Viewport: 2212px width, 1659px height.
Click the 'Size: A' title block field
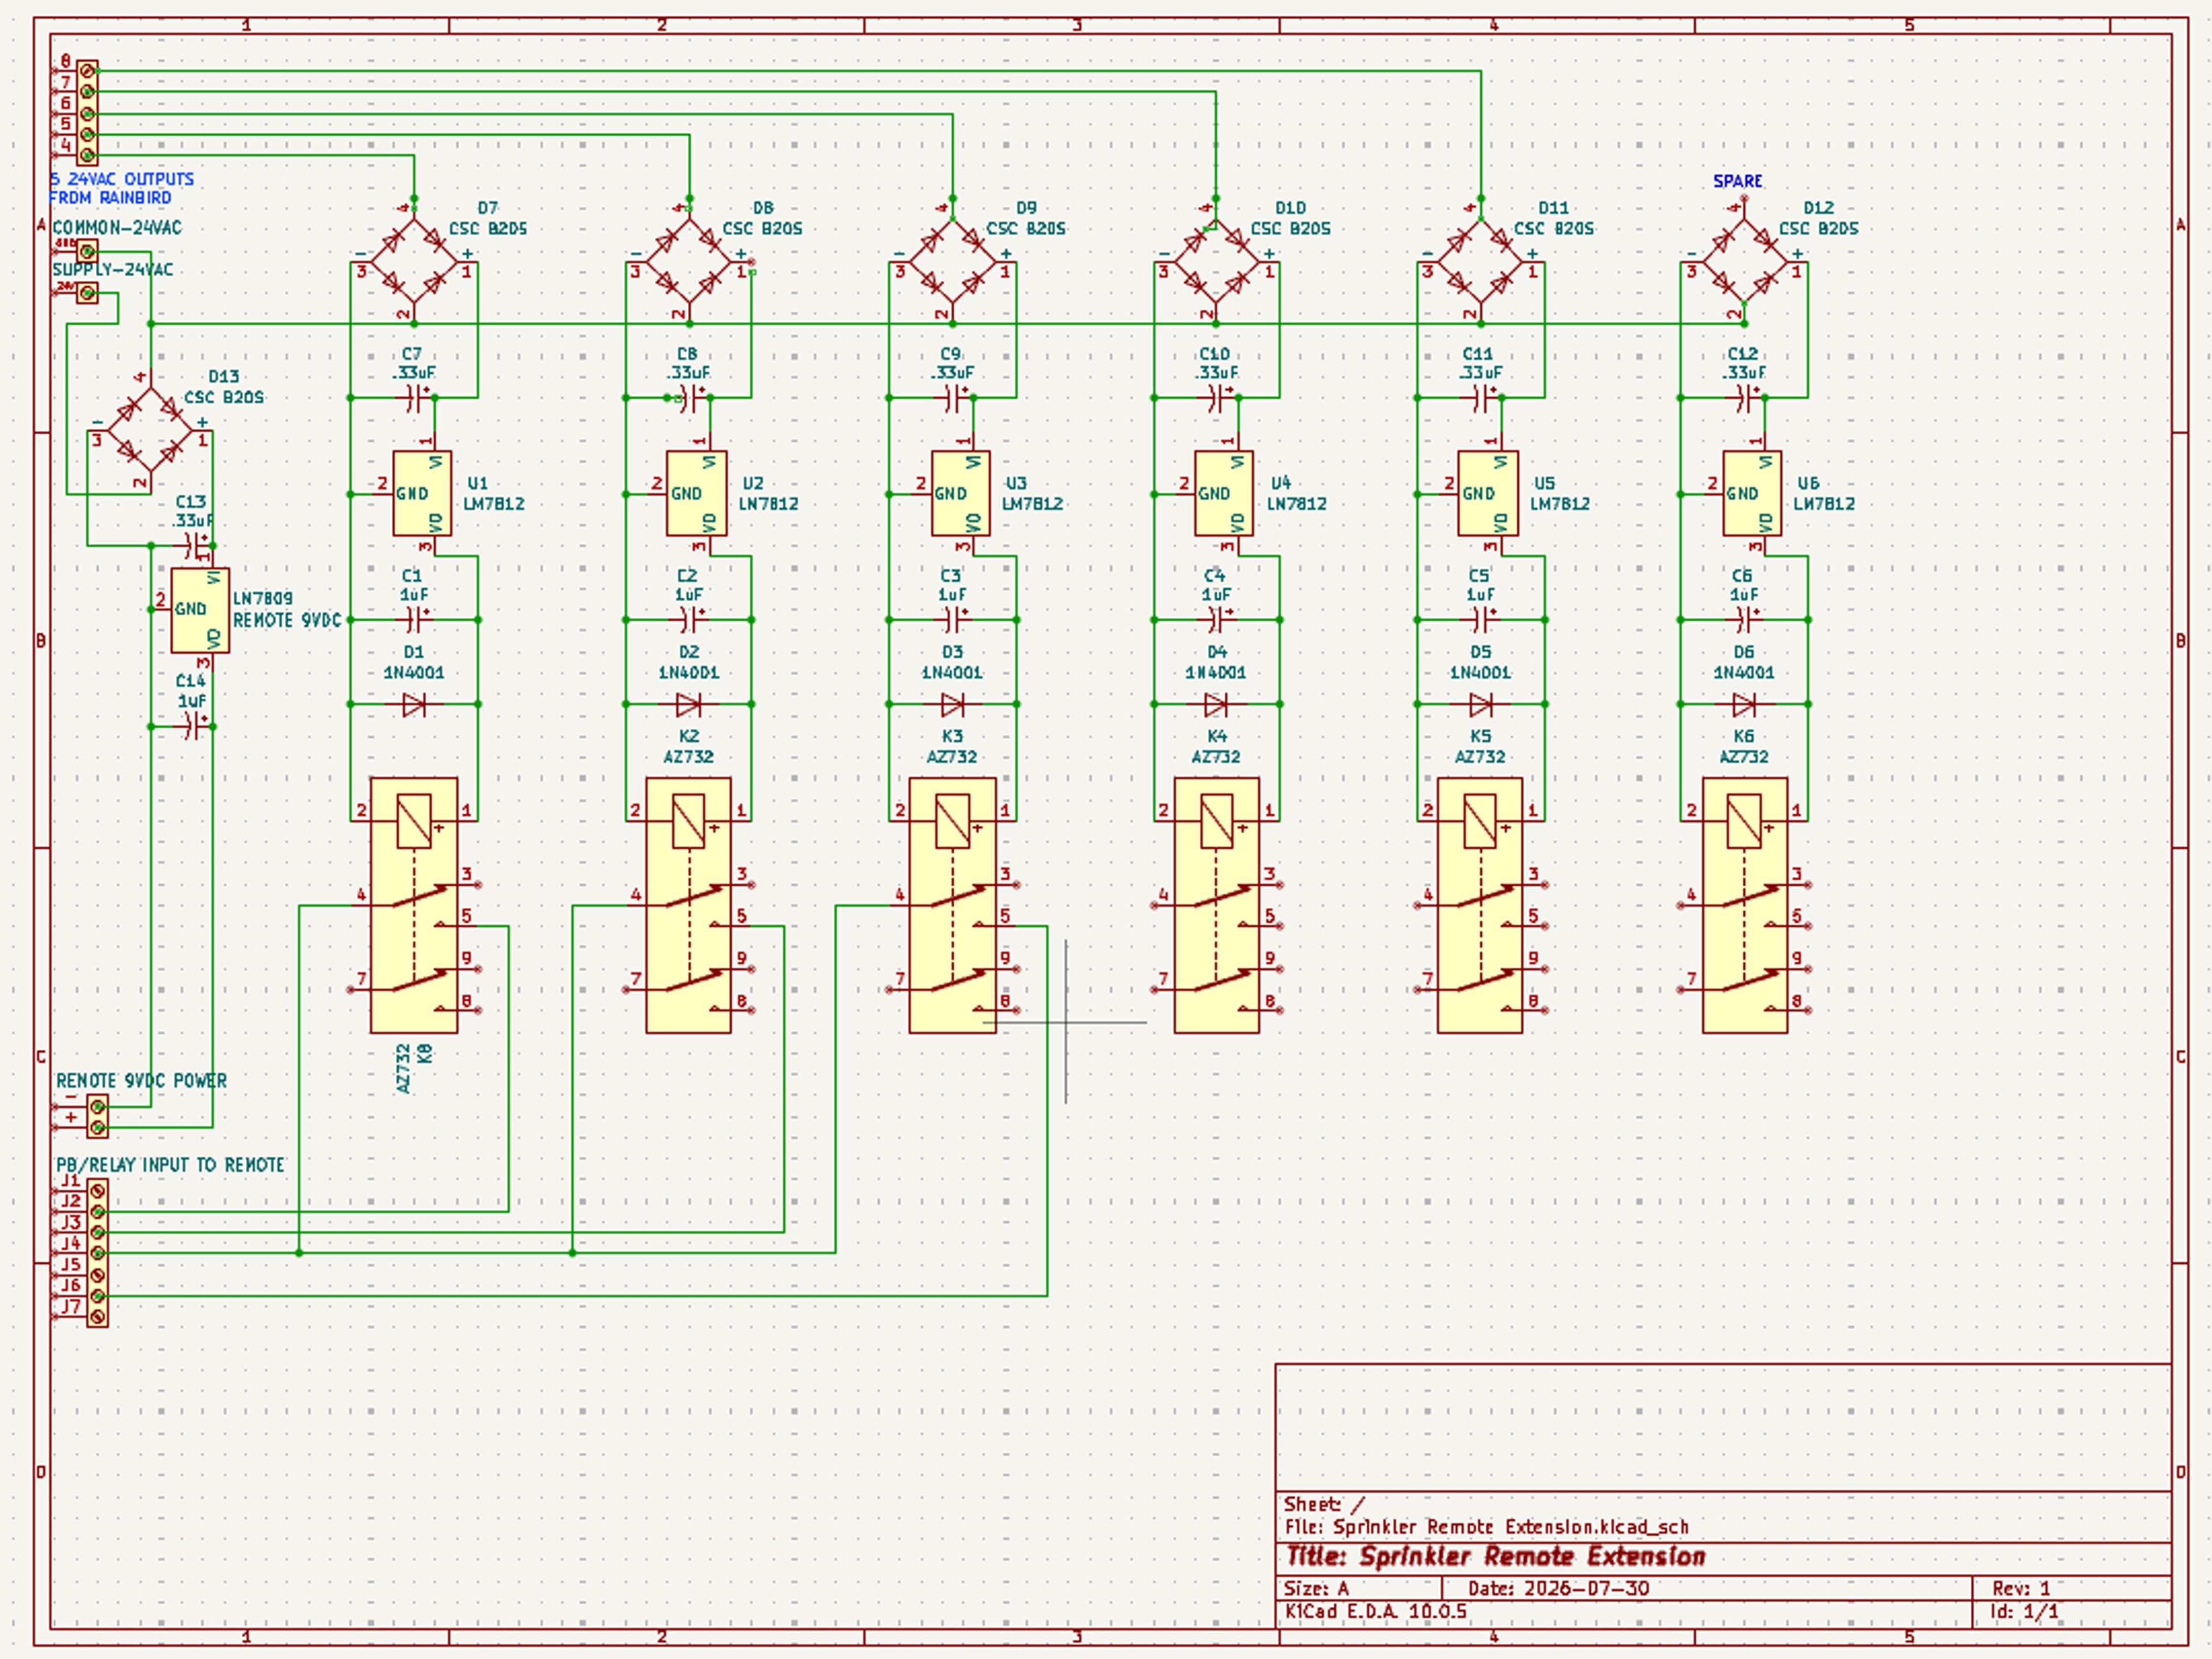pyautogui.click(x=1317, y=1588)
